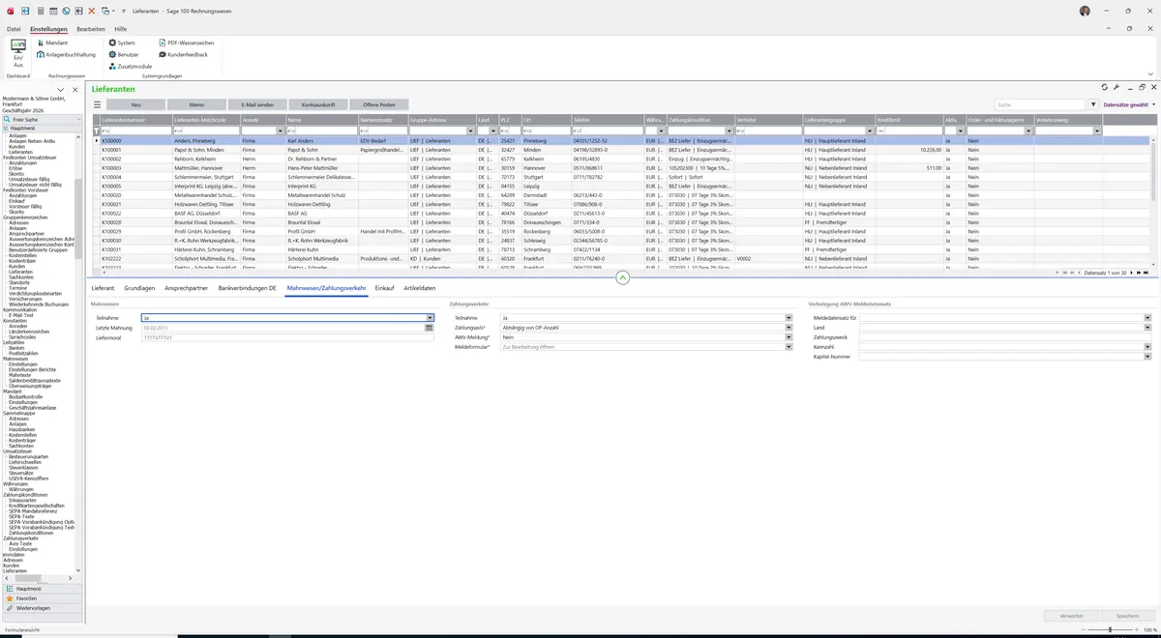The image size is (1161, 638).
Task: Jump to the last record arrow
Action: 1146,274
